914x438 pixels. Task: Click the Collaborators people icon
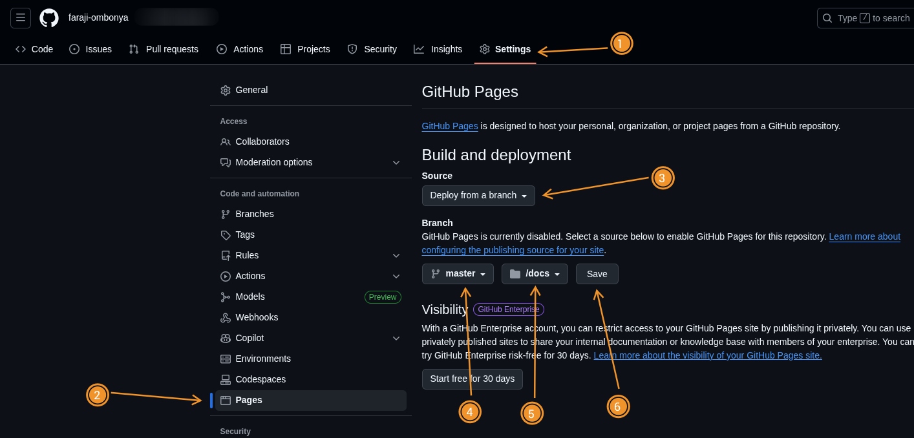click(226, 142)
